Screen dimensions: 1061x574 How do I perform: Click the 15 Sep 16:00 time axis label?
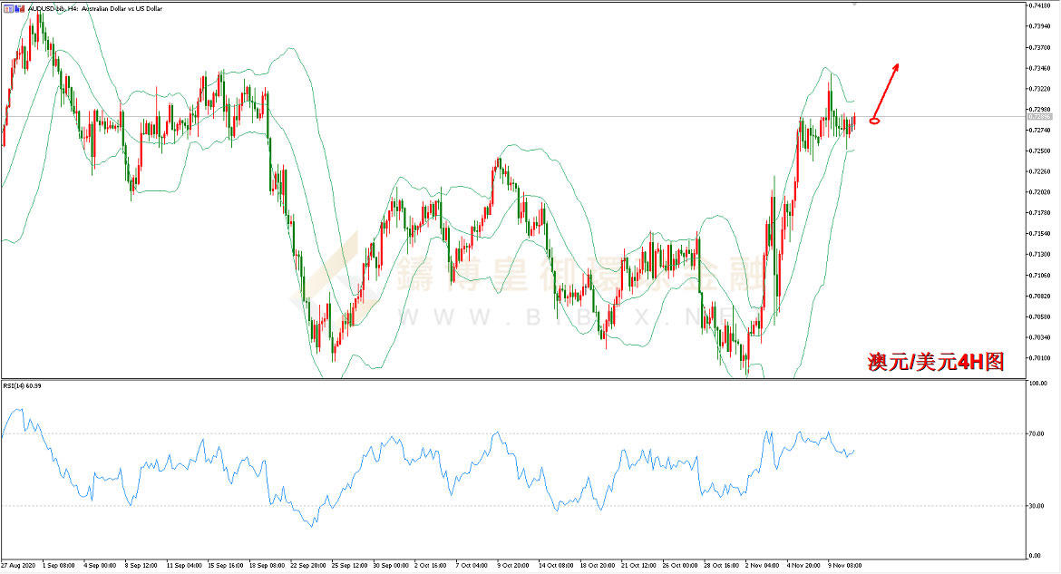coord(226,565)
